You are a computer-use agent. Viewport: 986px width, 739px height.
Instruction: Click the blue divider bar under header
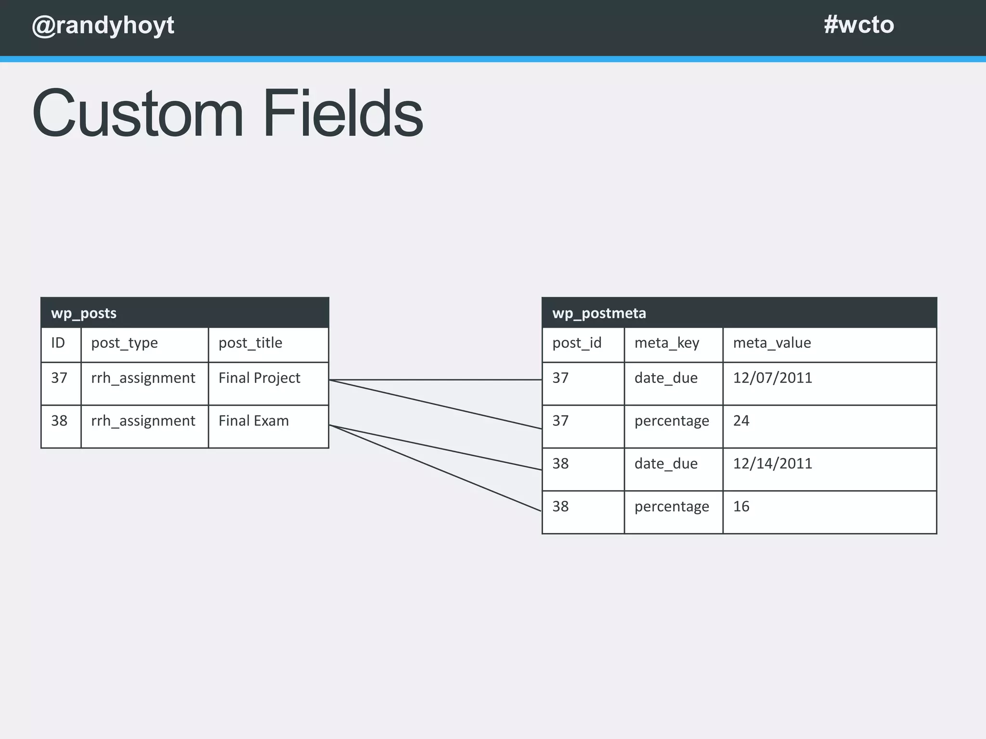tap(493, 59)
